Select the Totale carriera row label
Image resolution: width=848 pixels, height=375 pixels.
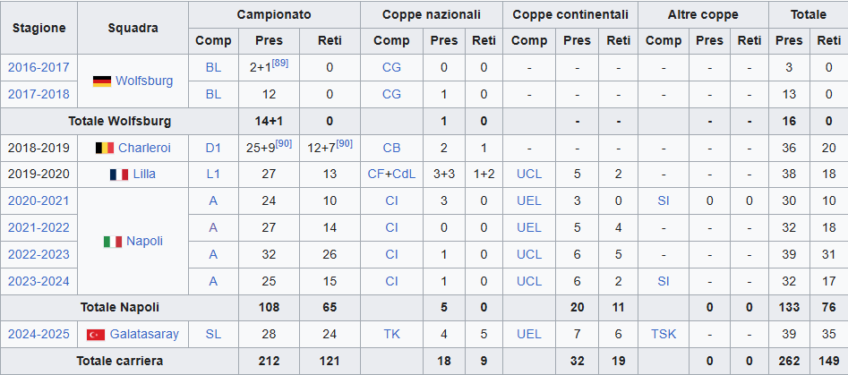pyautogui.click(x=119, y=361)
